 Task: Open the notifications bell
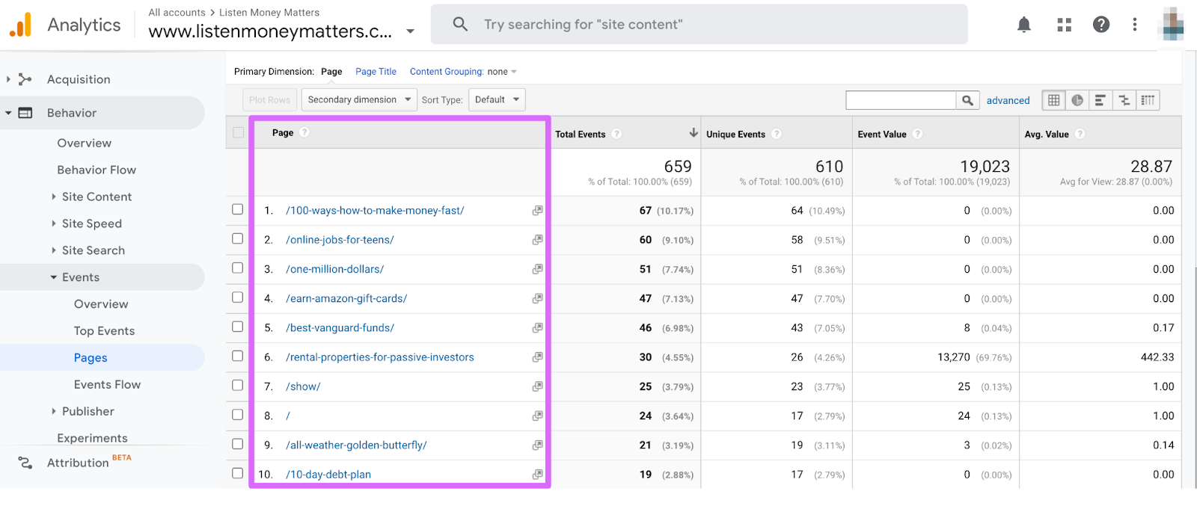(x=1024, y=25)
